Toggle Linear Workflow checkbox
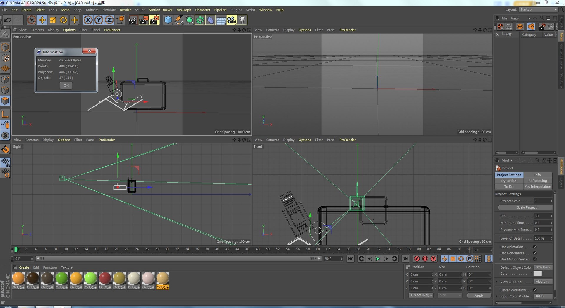 (535, 290)
